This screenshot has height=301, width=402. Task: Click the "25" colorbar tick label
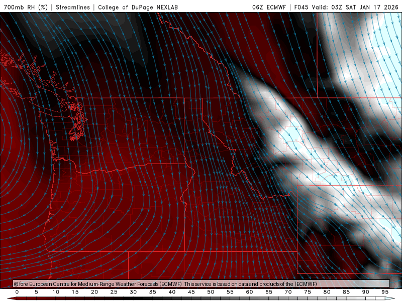click(114, 292)
